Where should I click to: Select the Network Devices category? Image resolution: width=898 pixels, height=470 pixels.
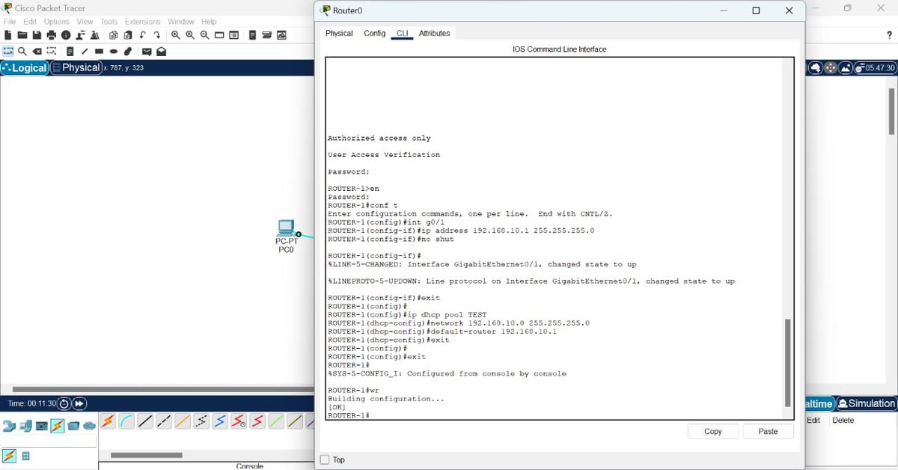coord(9,426)
